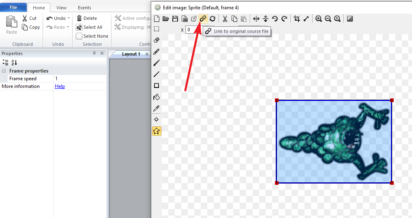Viewport: 412px width, 218px height.
Task: Paste using the image editor clipboard icon
Action: pos(244,19)
